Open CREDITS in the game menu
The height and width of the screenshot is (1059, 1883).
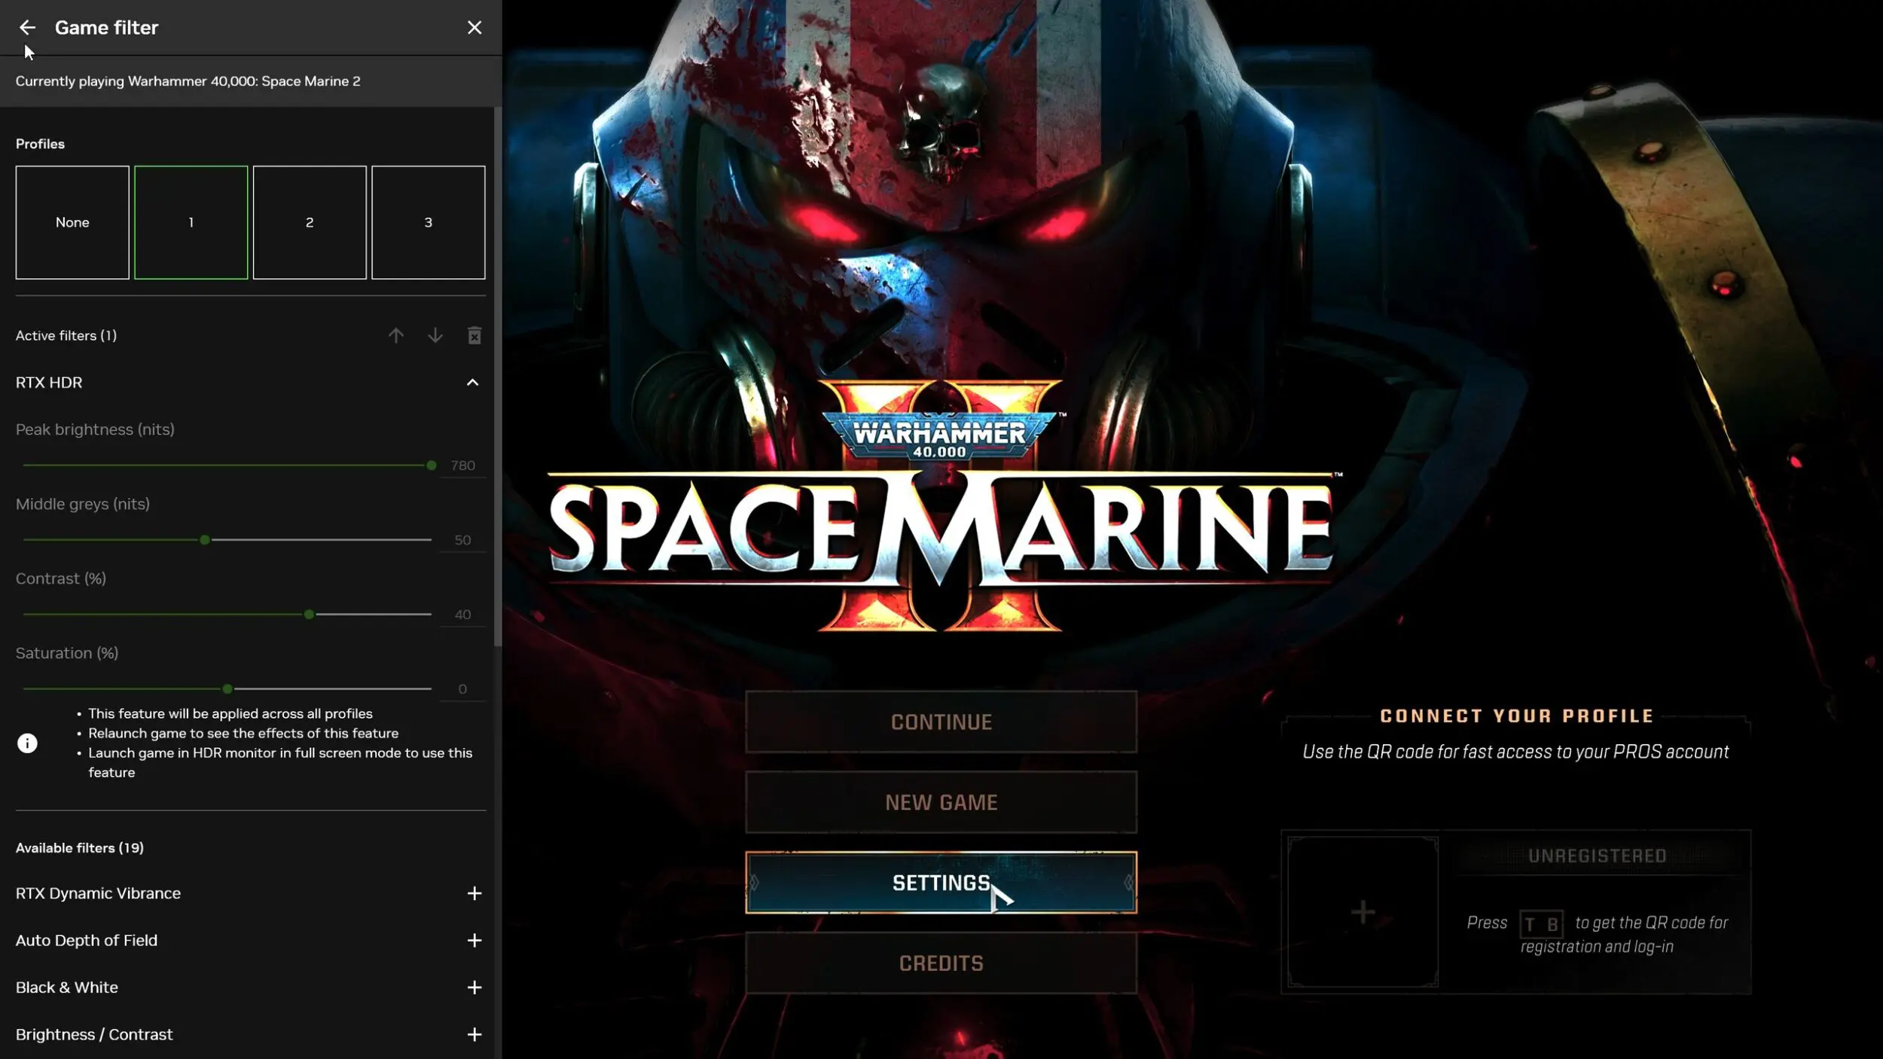point(941,963)
